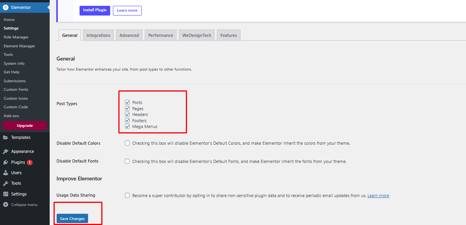
Task: Switch to the General tab
Action: click(x=70, y=35)
